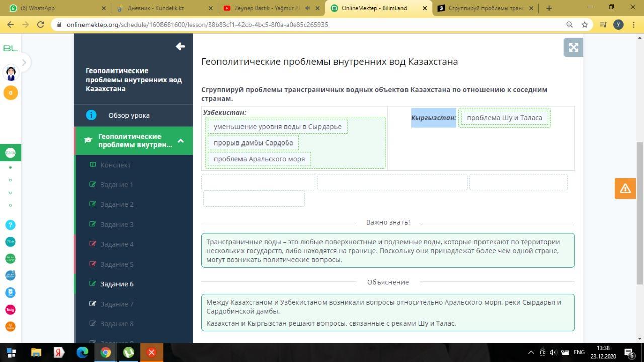The height and width of the screenshot is (362, 644).
Task: Click the Узбекистан: group label
Action: (224, 113)
